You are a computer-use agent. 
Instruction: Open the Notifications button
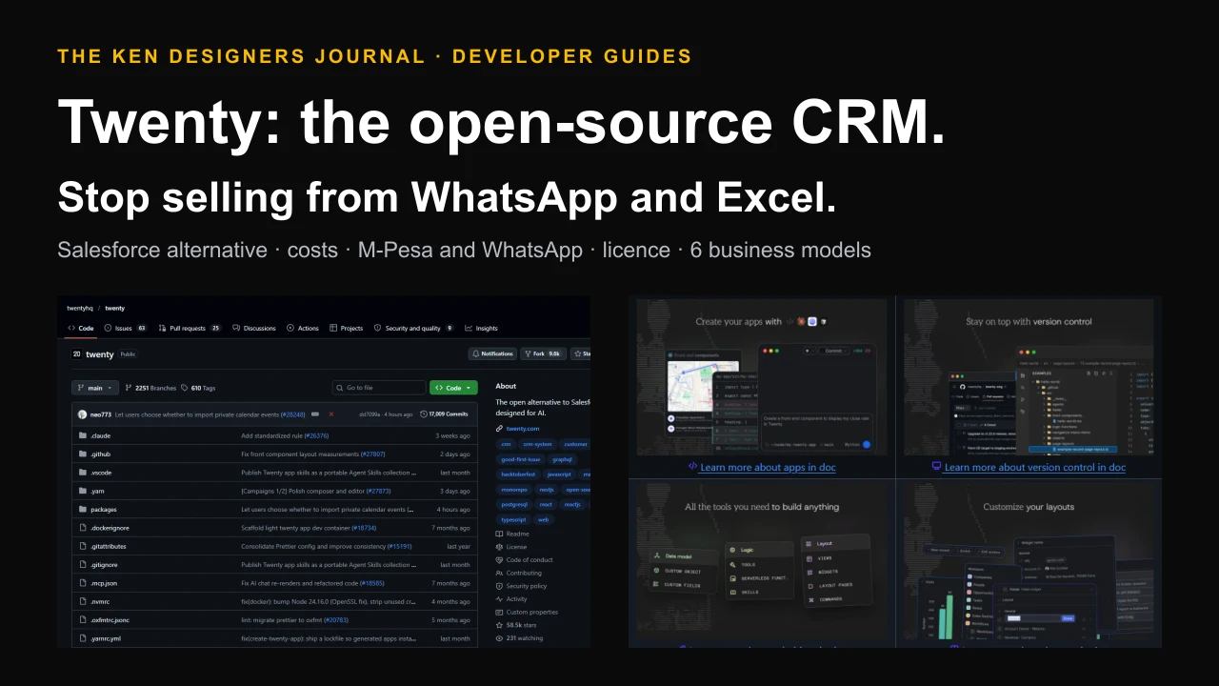(491, 353)
